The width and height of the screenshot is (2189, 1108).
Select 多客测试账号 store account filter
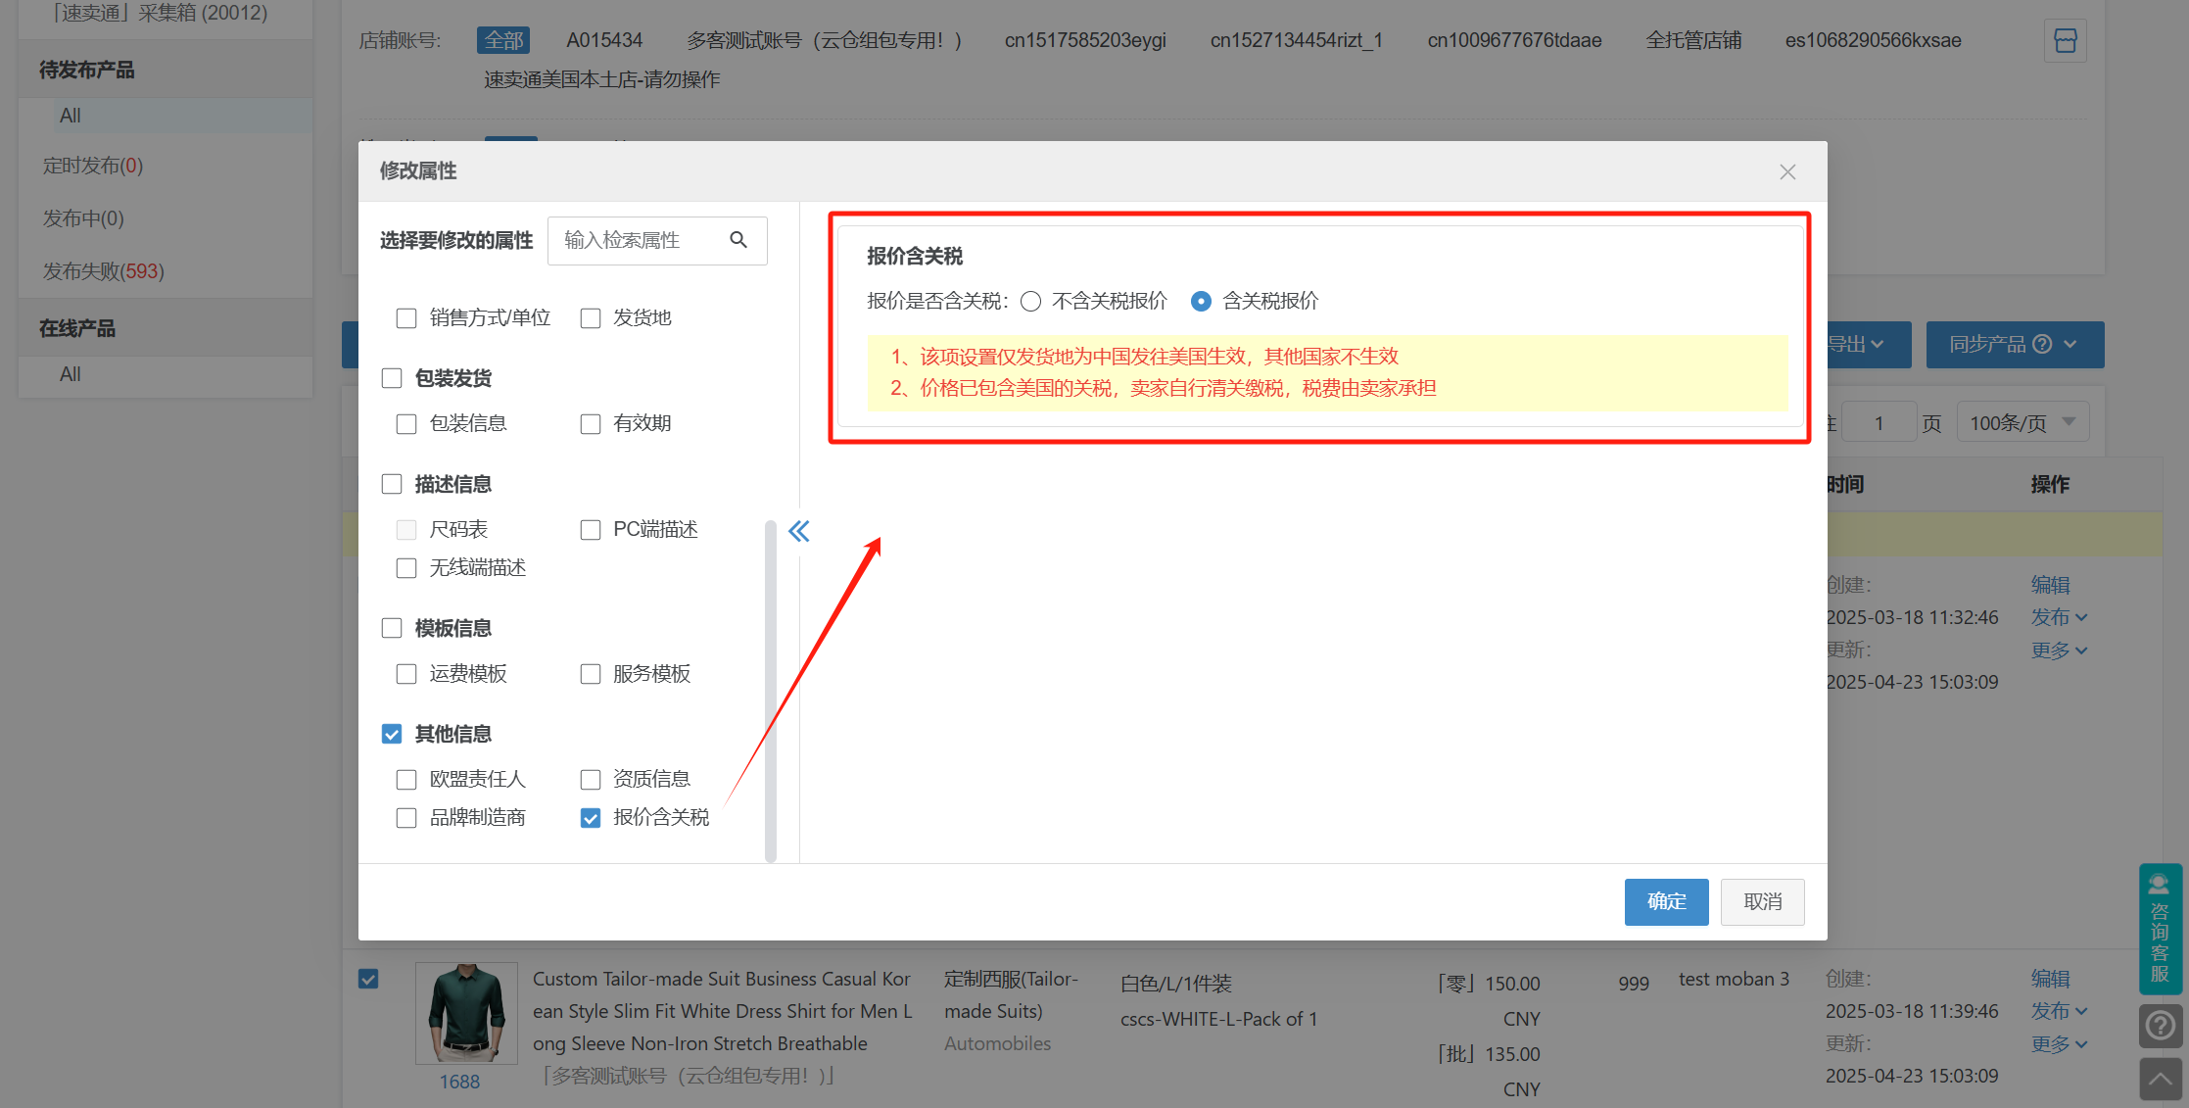(824, 40)
